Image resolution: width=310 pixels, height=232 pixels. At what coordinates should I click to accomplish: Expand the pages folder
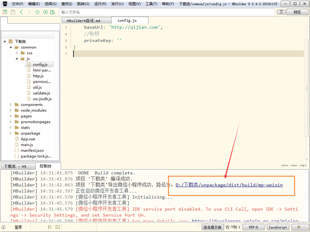[11, 116]
